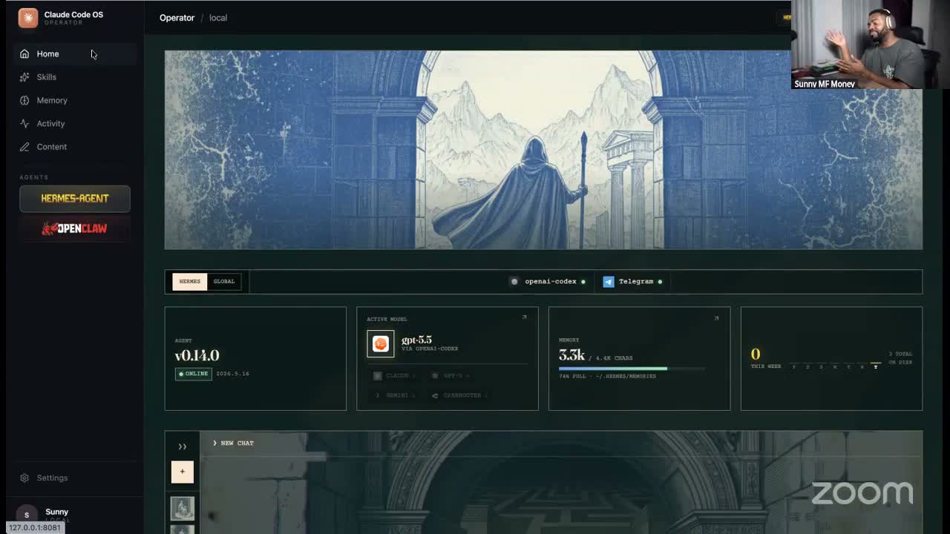
Task: Expand the New Chat header chevron
Action: click(x=214, y=443)
